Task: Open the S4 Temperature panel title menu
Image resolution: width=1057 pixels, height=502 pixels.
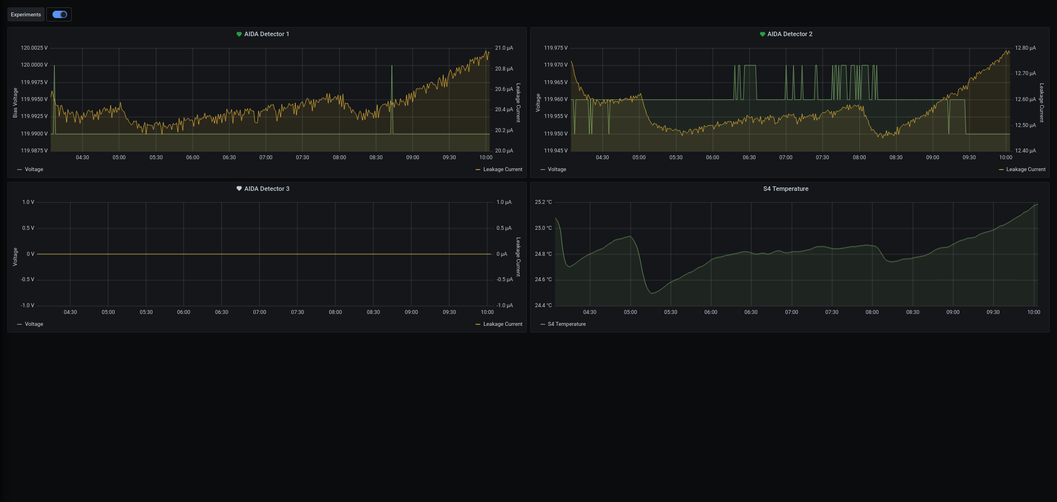Action: pyautogui.click(x=785, y=189)
